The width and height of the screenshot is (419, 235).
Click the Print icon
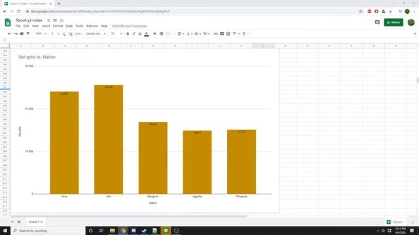click(22, 34)
